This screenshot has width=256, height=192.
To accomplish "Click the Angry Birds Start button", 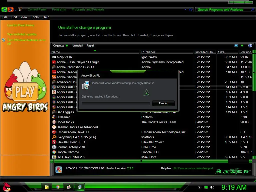I will pyautogui.click(x=6, y=187).
